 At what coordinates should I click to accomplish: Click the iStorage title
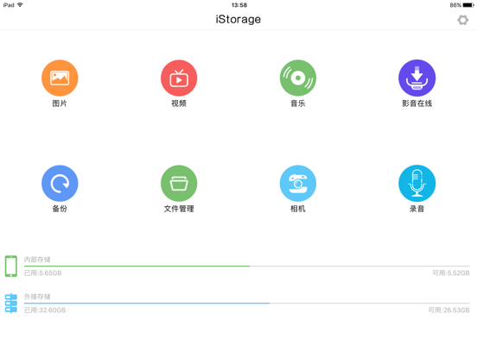[x=238, y=20]
